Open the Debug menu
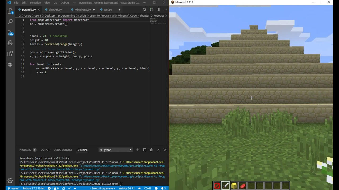This screenshot has width=339, height=190. coord(65,3)
